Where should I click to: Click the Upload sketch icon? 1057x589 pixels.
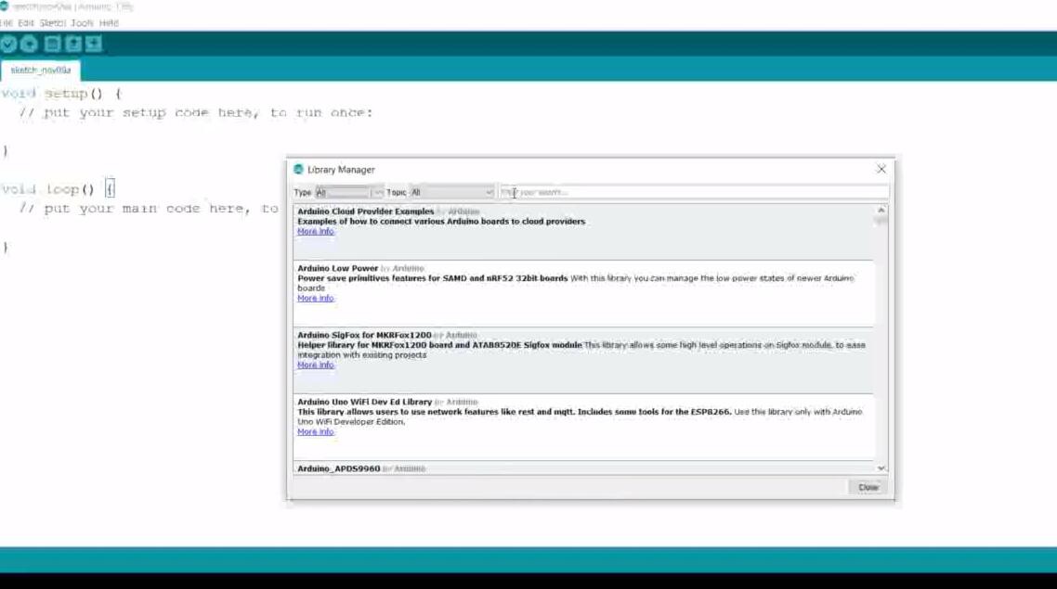pyautogui.click(x=29, y=45)
